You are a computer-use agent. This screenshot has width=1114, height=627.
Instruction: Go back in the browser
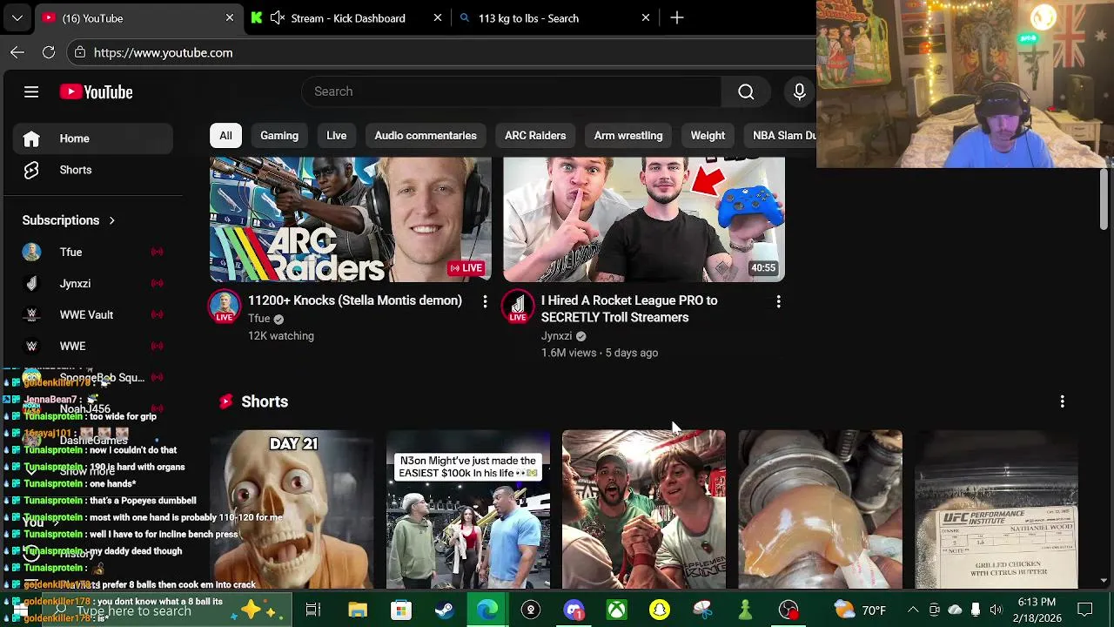tap(17, 52)
